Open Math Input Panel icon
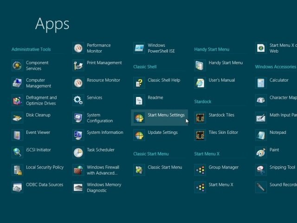The image size is (297, 223). click(x=261, y=118)
